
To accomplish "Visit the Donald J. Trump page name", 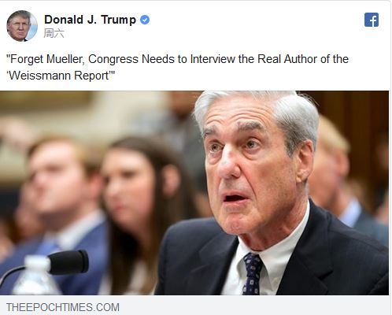I will pyautogui.click(x=90, y=20).
